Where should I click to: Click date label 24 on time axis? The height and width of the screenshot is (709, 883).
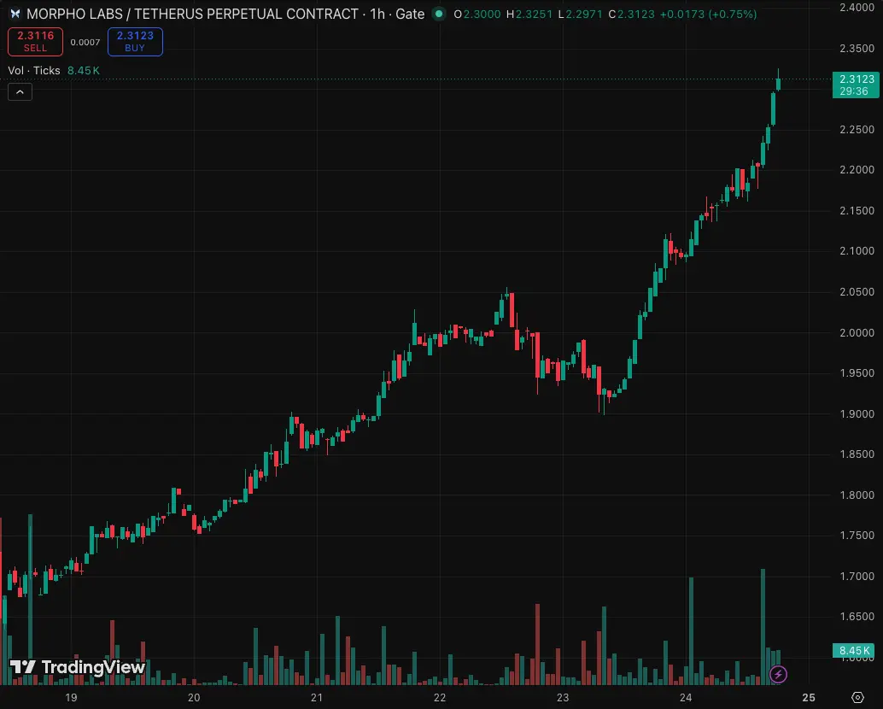point(686,697)
